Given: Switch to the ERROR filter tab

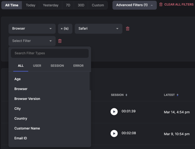Looking at the screenshot, I should [x=78, y=66].
